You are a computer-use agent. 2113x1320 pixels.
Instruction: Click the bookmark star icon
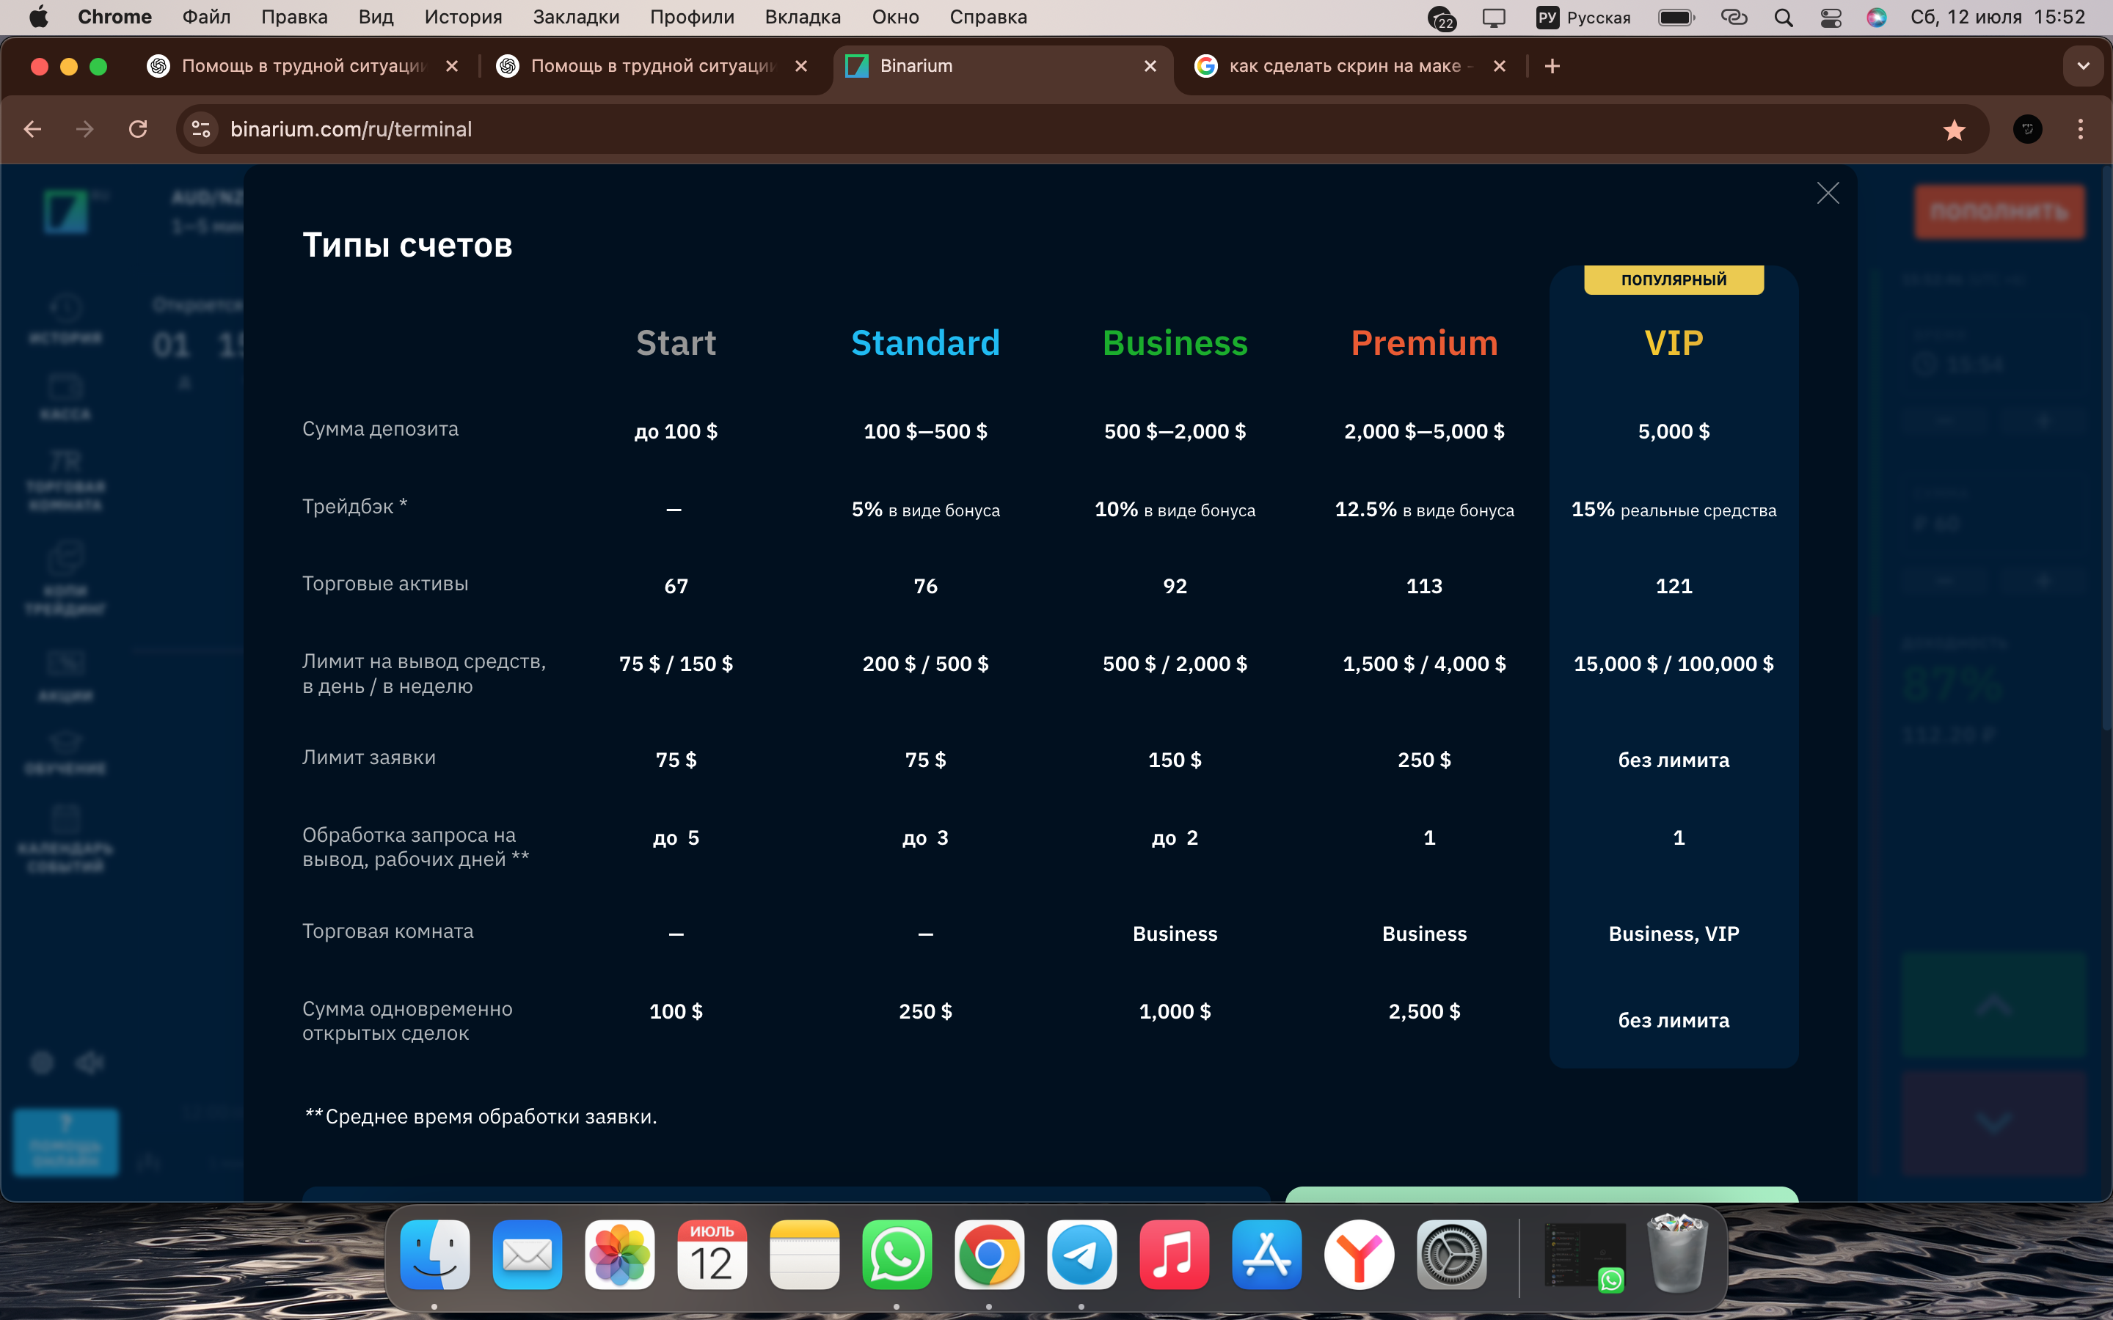[1953, 130]
